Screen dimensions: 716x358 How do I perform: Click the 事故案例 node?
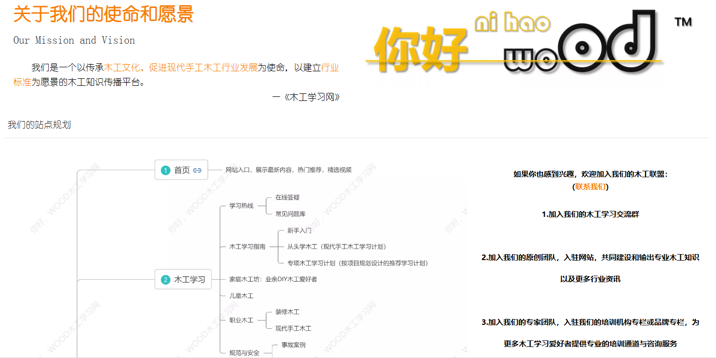click(293, 345)
